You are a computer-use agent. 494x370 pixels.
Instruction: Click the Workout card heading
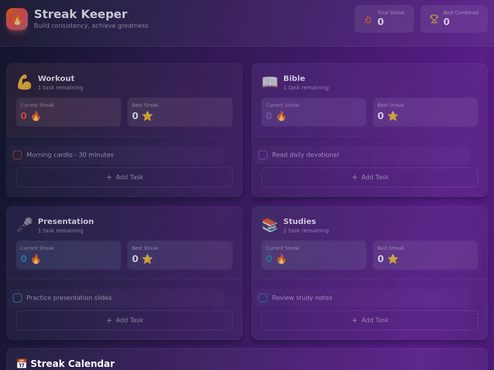(56, 78)
